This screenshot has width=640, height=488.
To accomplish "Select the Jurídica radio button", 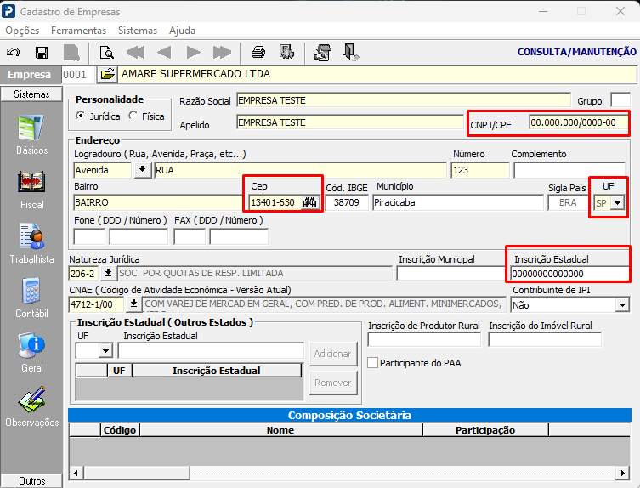I will pyautogui.click(x=81, y=116).
